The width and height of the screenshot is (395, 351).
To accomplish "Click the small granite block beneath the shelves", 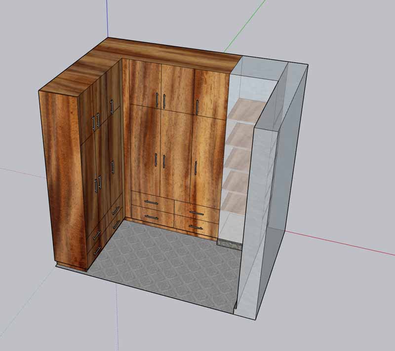I will pyautogui.click(x=230, y=243).
